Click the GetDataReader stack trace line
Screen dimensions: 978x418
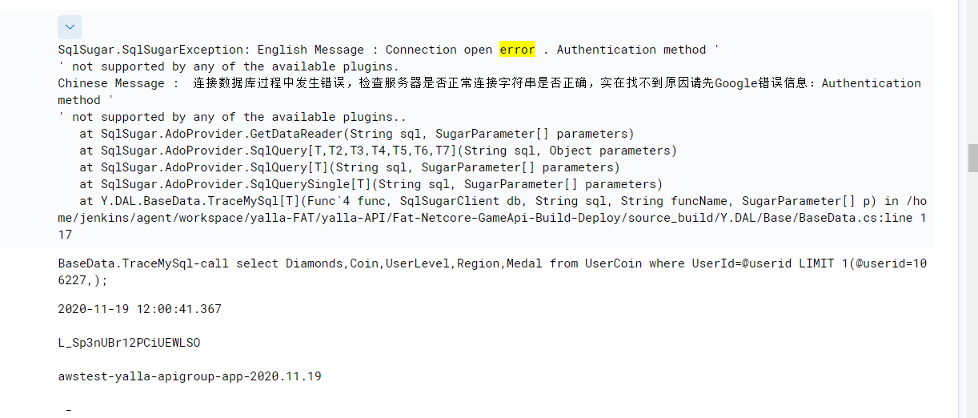356,134
